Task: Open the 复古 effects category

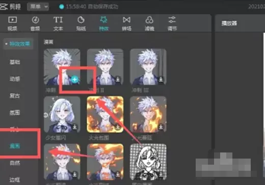Action: click(15, 96)
